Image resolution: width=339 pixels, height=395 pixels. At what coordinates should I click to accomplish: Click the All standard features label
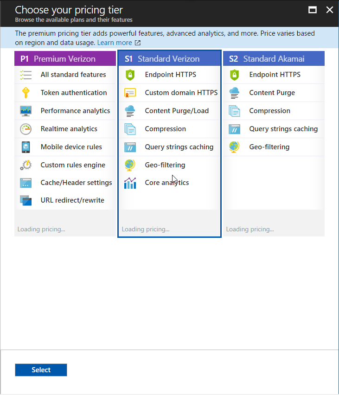pos(73,75)
